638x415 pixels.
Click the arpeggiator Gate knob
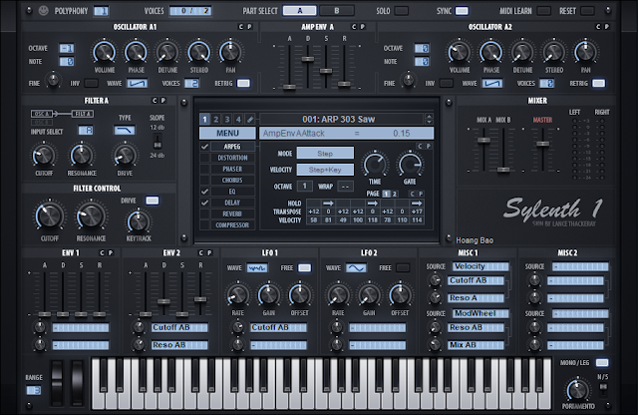410,165
